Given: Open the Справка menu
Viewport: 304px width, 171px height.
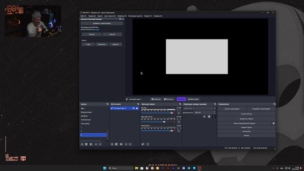Looking at the screenshot, I should click(x=158, y=16).
